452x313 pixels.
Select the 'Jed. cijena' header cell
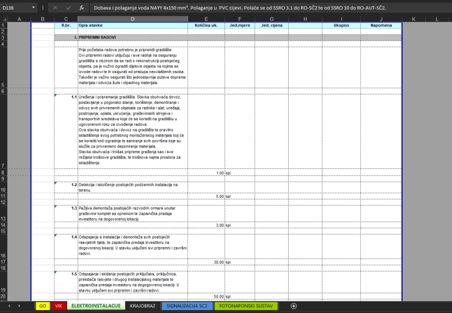272,26
